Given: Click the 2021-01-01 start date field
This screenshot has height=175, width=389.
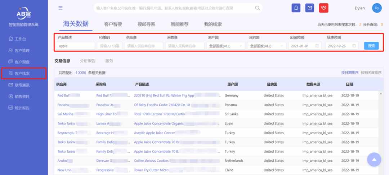Looking at the screenshot, I should click(x=305, y=46).
